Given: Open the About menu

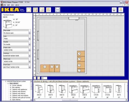Looking at the screenshot, I should pos(17,5).
